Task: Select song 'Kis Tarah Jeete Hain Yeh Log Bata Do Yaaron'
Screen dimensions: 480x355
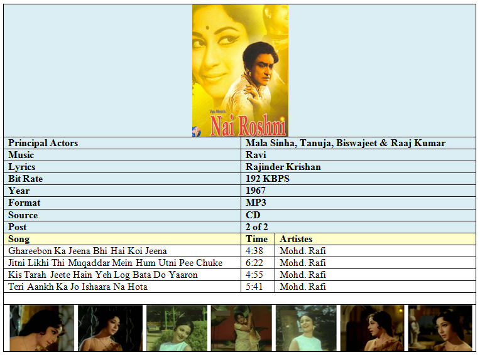Action: [103, 275]
